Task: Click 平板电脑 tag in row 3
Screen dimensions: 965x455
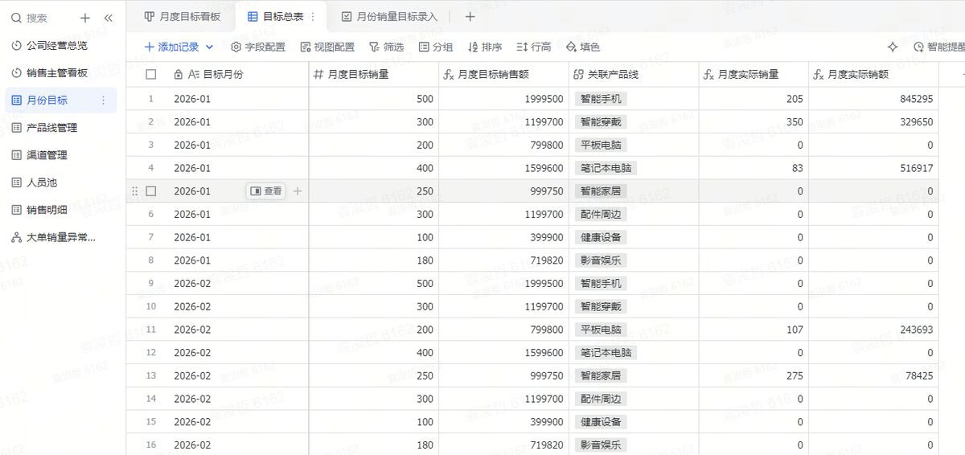Action: (601, 146)
